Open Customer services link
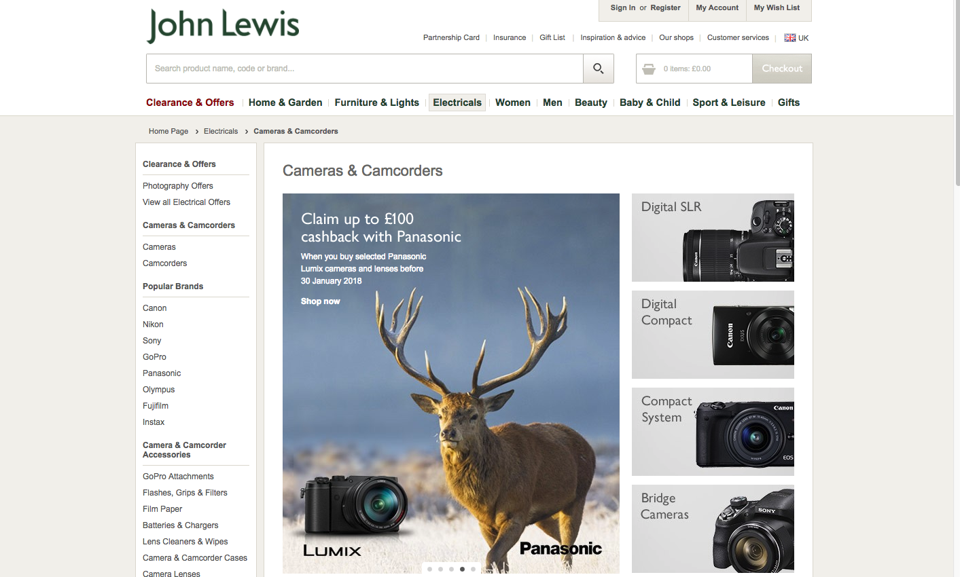Viewport: 960px width, 577px height. 738,38
